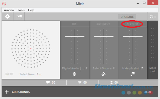Click the [REC] indicator
Viewport: 160px width, 99px height.
pyautogui.click(x=9, y=74)
